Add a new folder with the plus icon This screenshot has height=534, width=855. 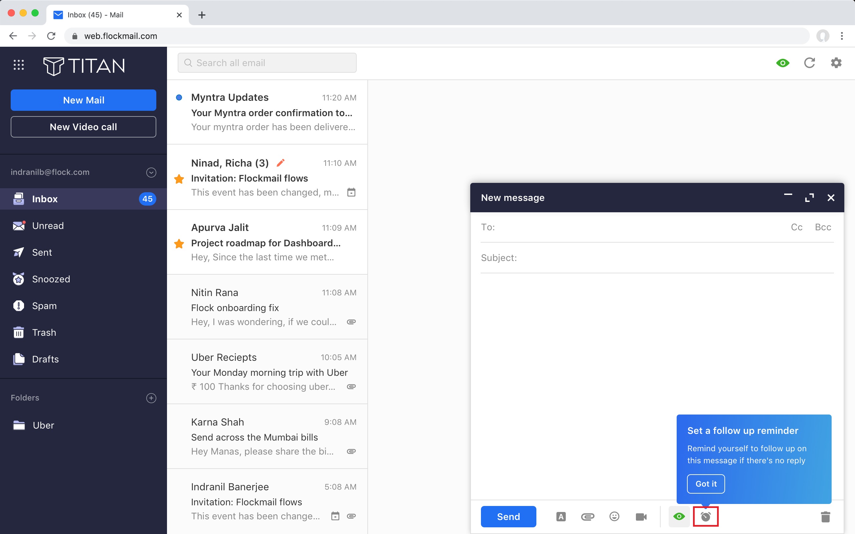tap(151, 398)
